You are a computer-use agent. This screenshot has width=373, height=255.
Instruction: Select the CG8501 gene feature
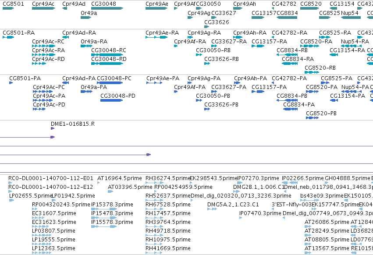coord(8,8)
